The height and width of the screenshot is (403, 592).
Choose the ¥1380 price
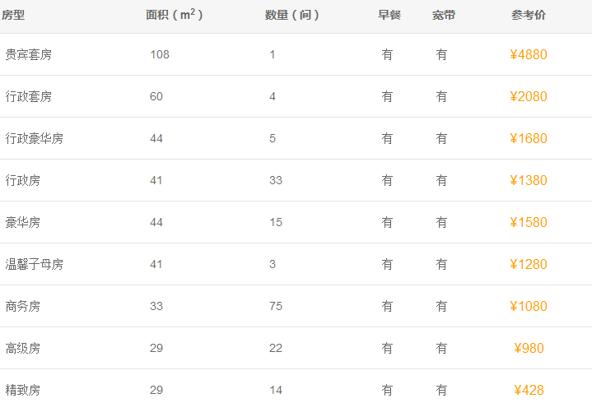tap(528, 181)
